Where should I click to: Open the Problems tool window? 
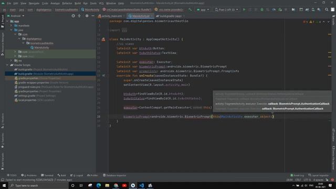29,175
